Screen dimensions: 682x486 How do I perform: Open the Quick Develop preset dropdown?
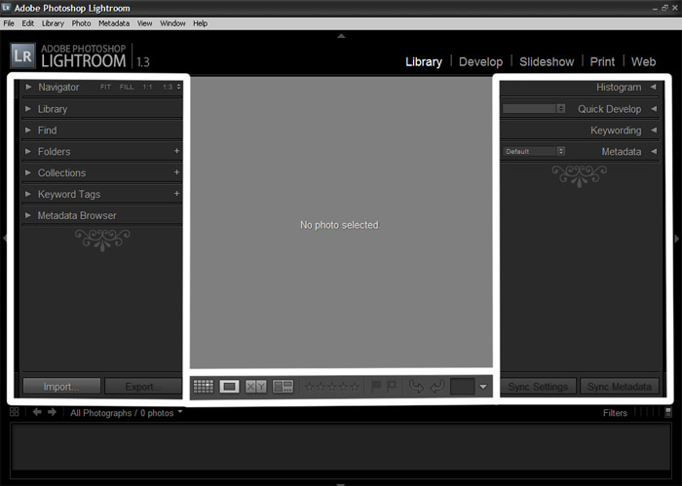point(534,108)
